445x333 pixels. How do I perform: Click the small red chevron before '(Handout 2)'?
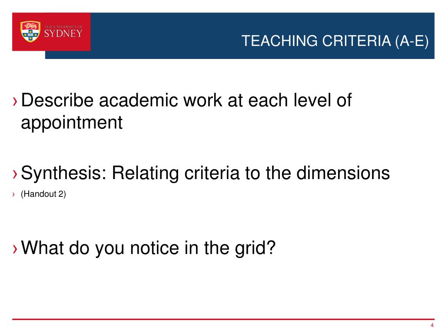point(13,194)
